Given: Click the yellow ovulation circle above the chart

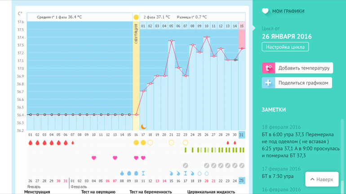Looking at the screenshot, I should click(136, 17).
